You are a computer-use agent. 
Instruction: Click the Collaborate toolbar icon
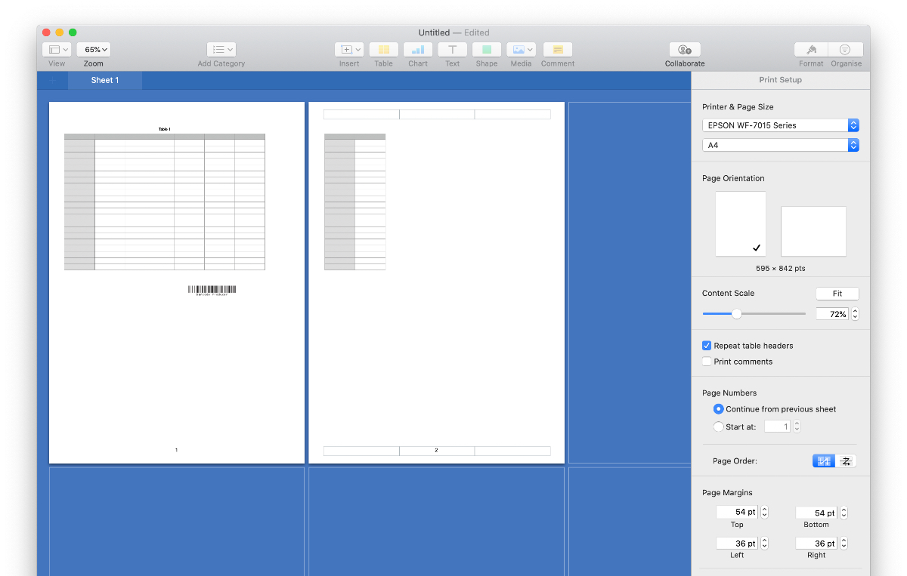click(x=685, y=50)
